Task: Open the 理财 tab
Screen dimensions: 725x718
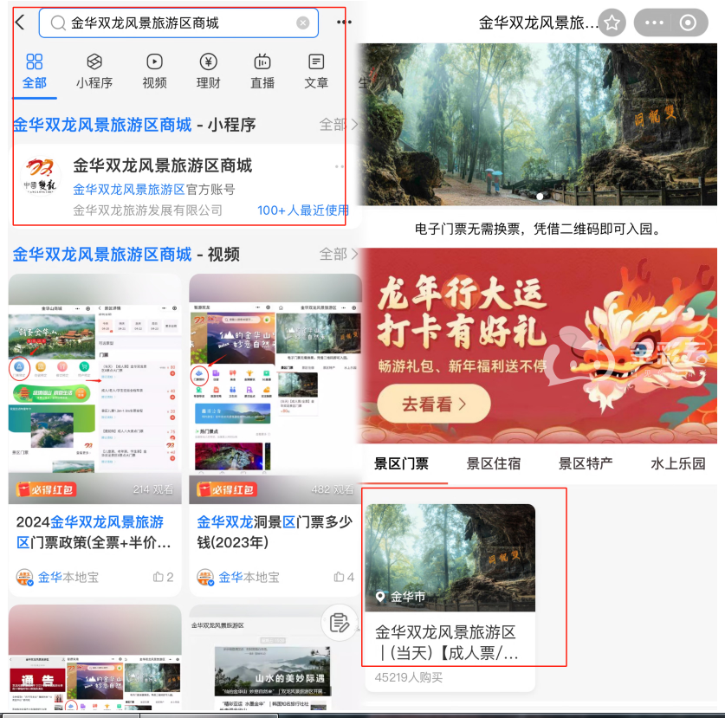Action: pyautogui.click(x=209, y=72)
